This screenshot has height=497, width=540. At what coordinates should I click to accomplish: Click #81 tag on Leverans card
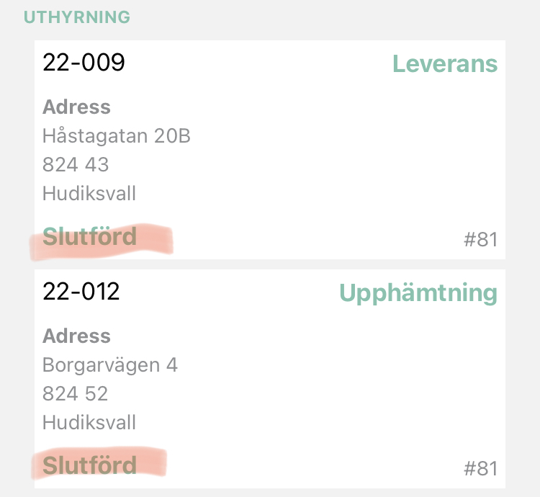pos(481,239)
